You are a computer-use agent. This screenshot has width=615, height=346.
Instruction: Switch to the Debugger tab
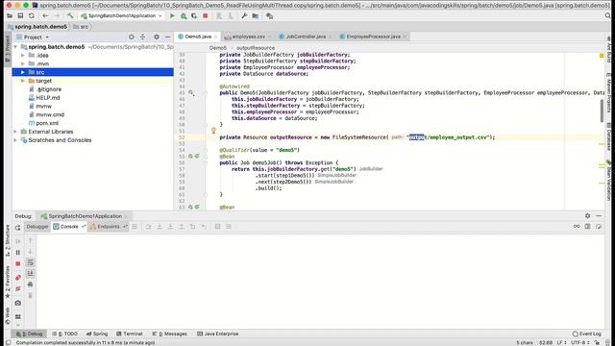tap(37, 227)
